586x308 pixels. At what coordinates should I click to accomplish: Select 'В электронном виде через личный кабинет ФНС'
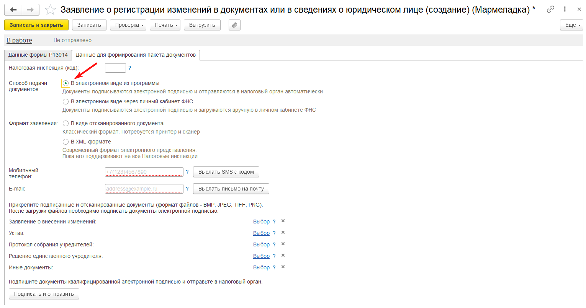(x=66, y=102)
